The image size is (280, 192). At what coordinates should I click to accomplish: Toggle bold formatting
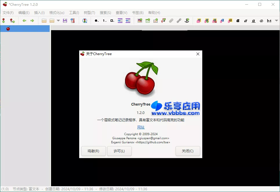(238, 21)
